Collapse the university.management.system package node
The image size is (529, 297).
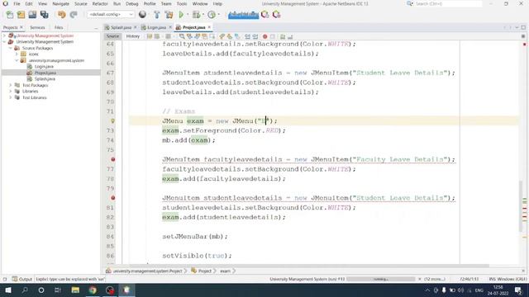[17, 60]
